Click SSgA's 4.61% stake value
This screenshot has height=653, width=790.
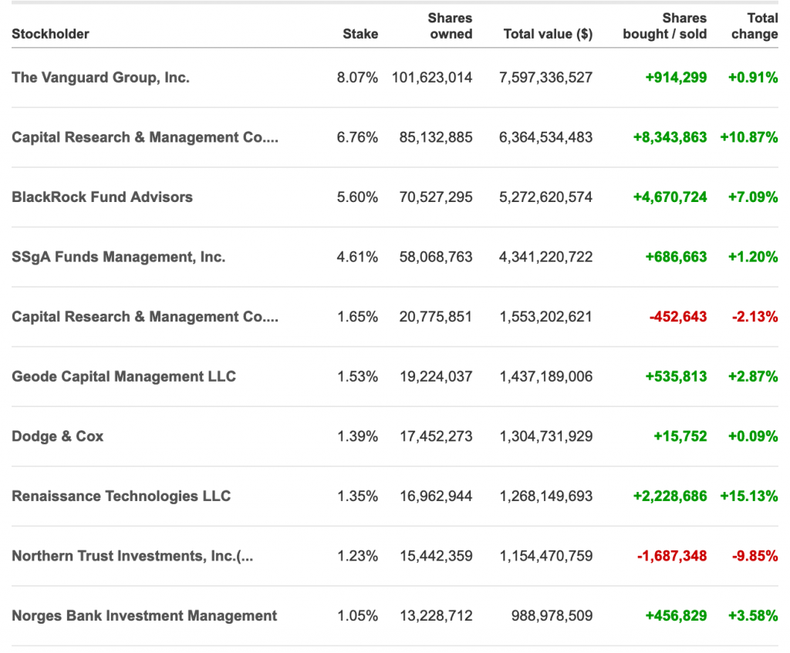[x=357, y=257]
